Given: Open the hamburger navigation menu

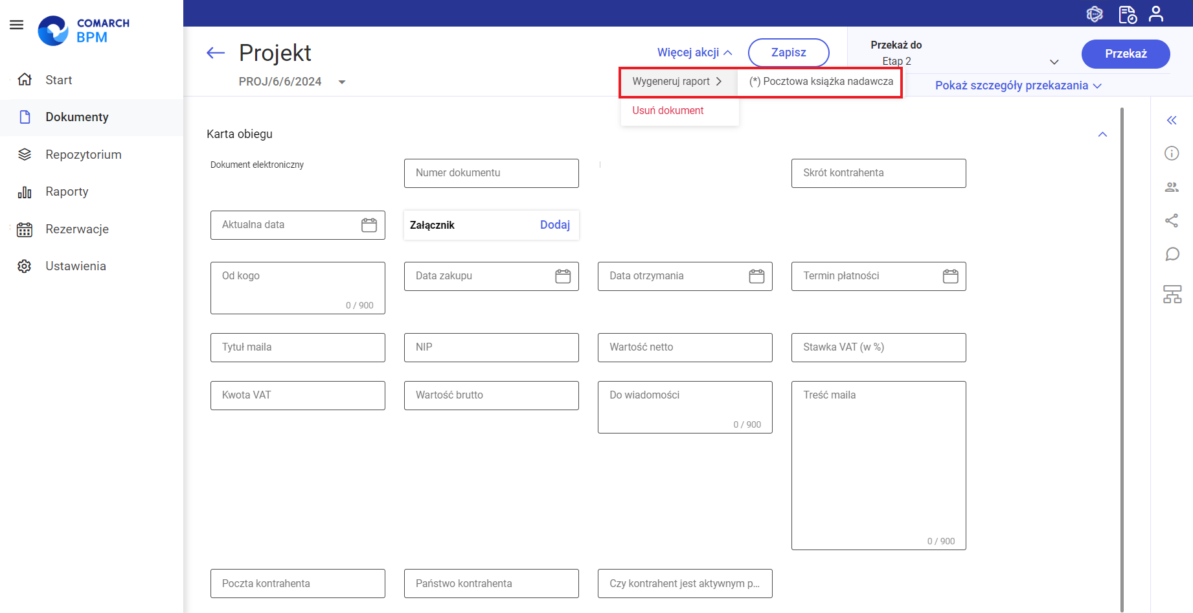Looking at the screenshot, I should tap(17, 25).
